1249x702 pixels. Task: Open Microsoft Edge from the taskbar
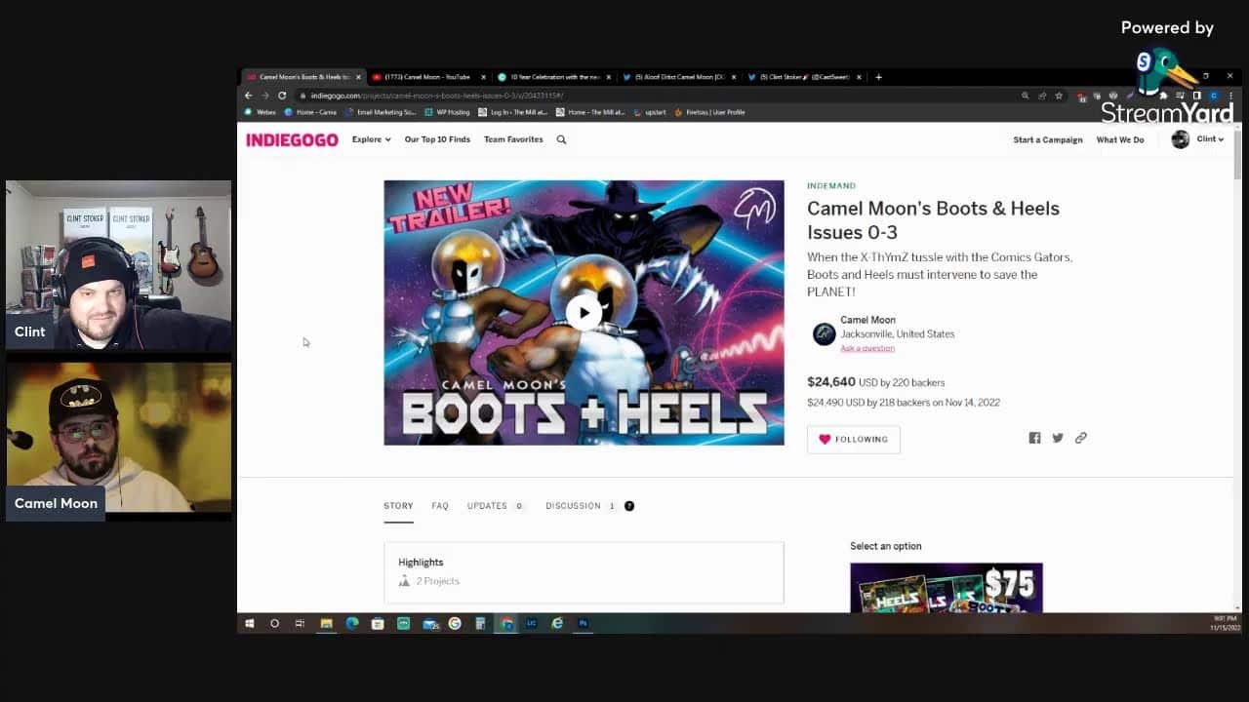pos(352,623)
